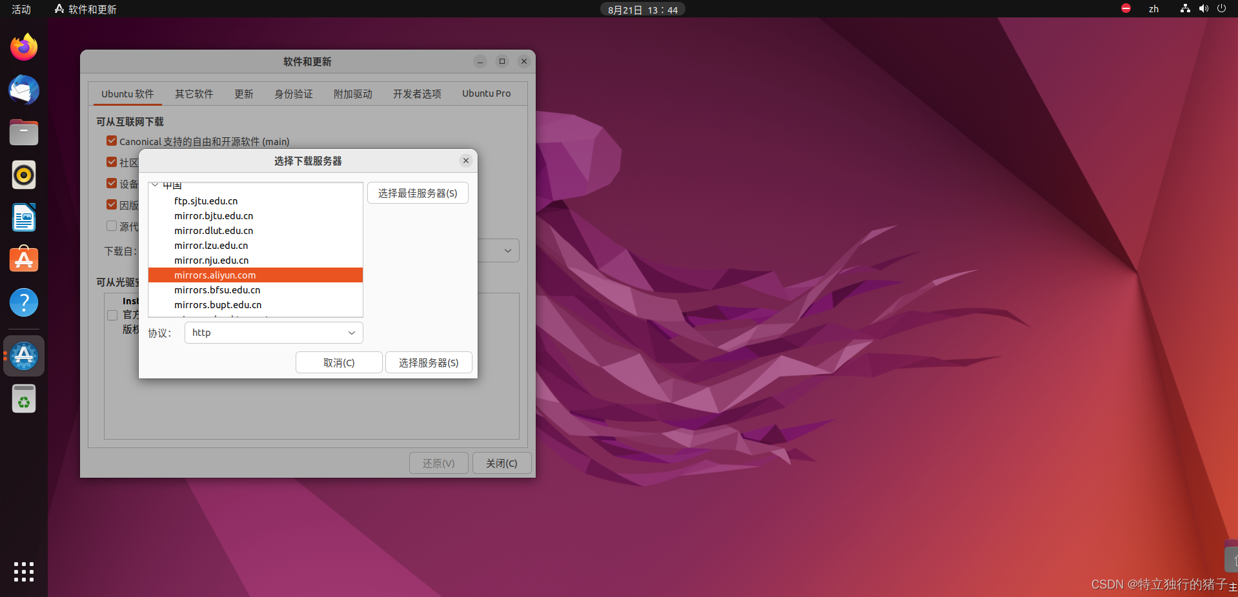Open Firefox from the dock
The height and width of the screenshot is (597, 1238).
(x=24, y=47)
